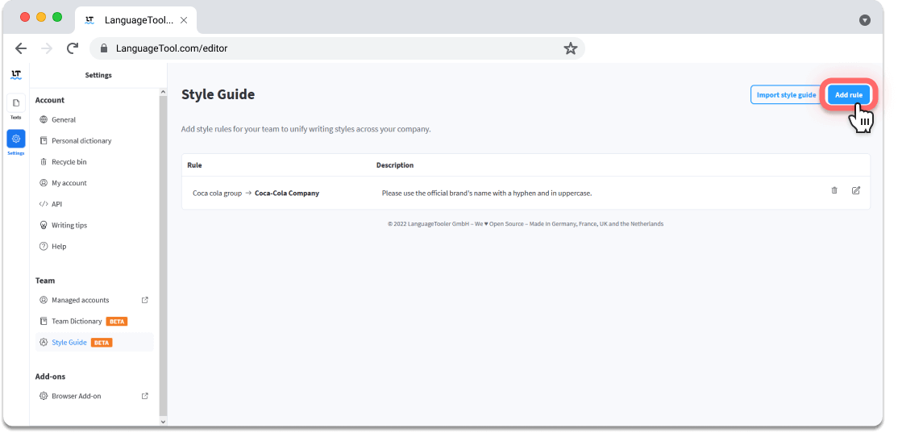Viewport: 898px width, 433px height.
Task: Open the Help entry
Action: point(58,247)
